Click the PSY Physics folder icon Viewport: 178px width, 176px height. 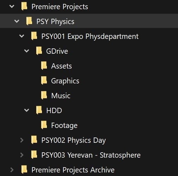(29, 21)
